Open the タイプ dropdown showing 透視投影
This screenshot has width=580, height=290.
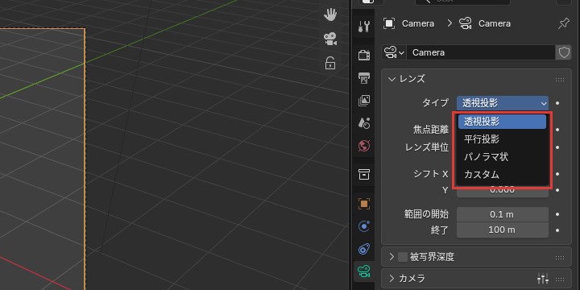click(x=503, y=103)
